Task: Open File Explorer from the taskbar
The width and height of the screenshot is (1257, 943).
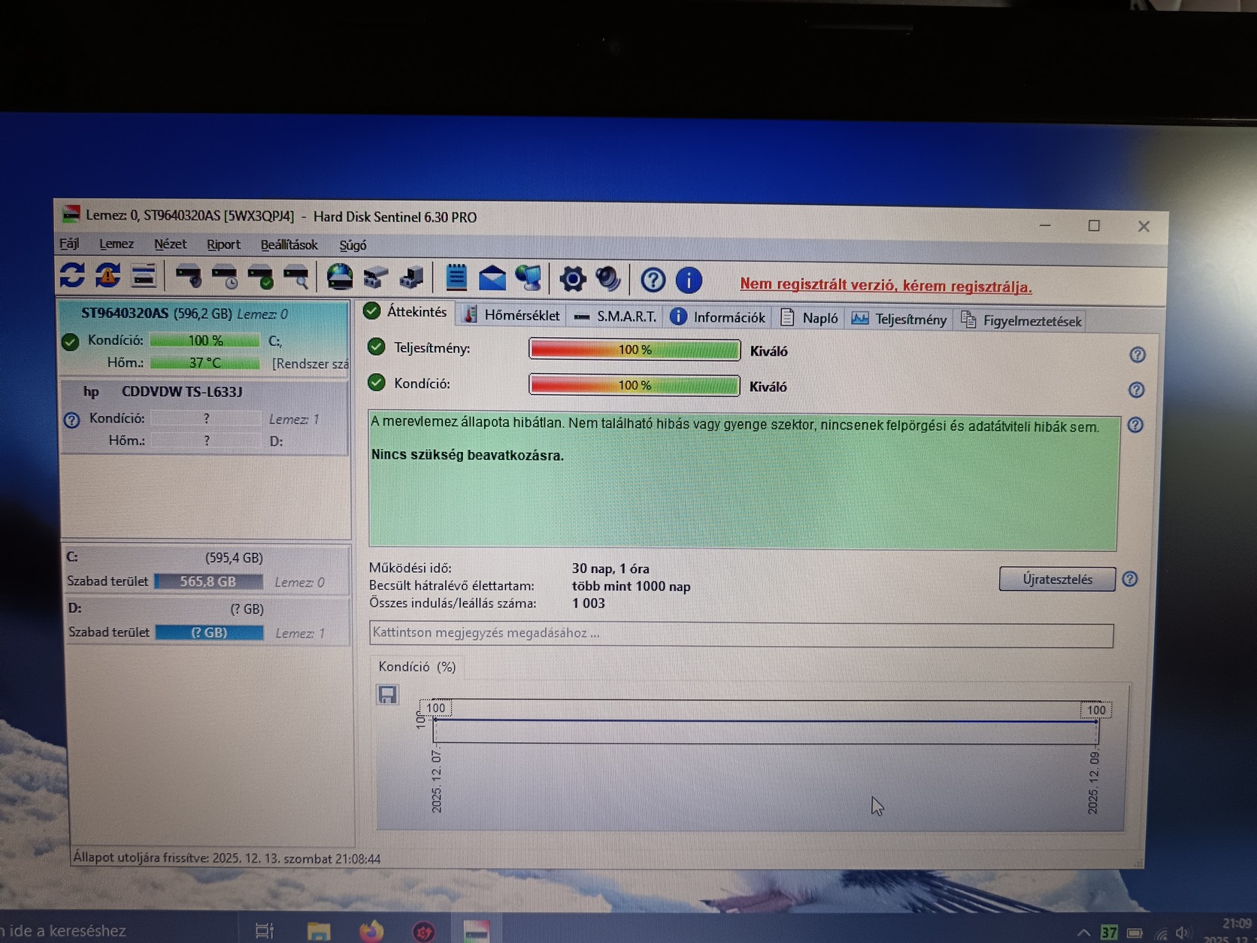Action: [x=319, y=932]
